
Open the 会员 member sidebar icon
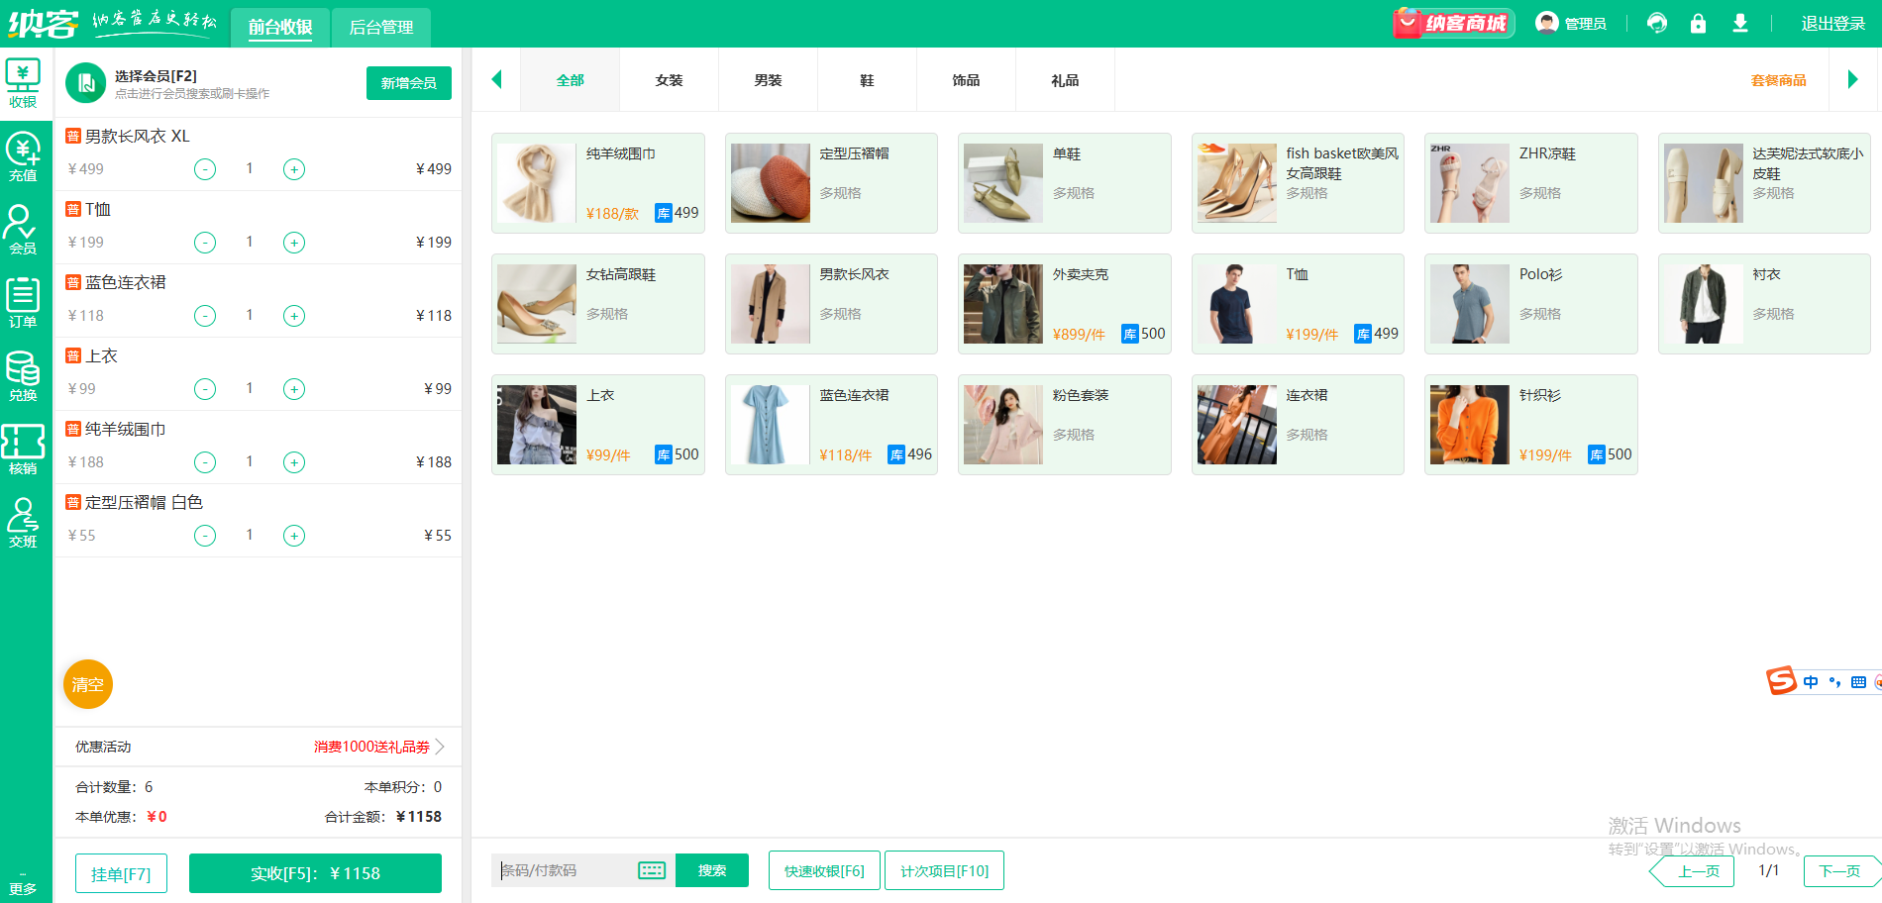click(x=23, y=230)
